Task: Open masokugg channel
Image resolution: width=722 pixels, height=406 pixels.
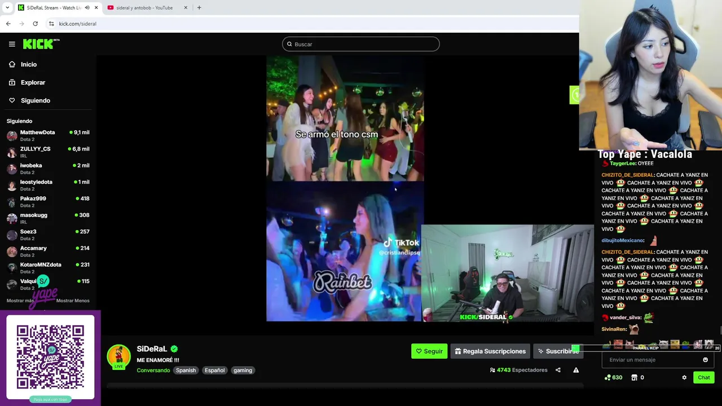Action: coord(48,218)
